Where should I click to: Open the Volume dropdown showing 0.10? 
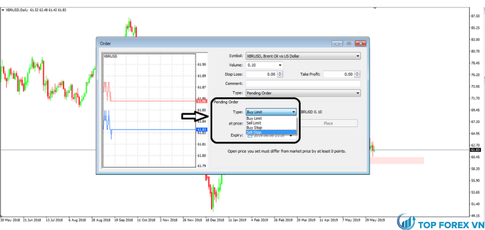click(x=264, y=65)
